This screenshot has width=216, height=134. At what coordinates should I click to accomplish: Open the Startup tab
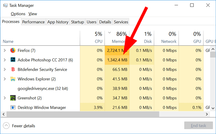(77, 22)
